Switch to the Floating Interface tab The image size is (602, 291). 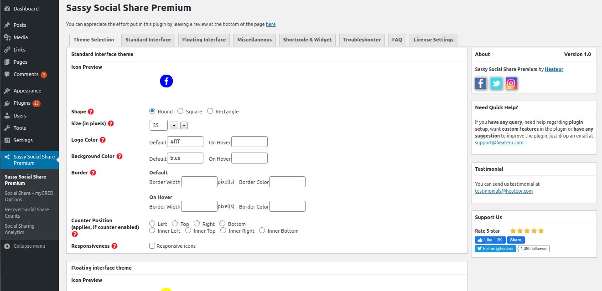(203, 40)
